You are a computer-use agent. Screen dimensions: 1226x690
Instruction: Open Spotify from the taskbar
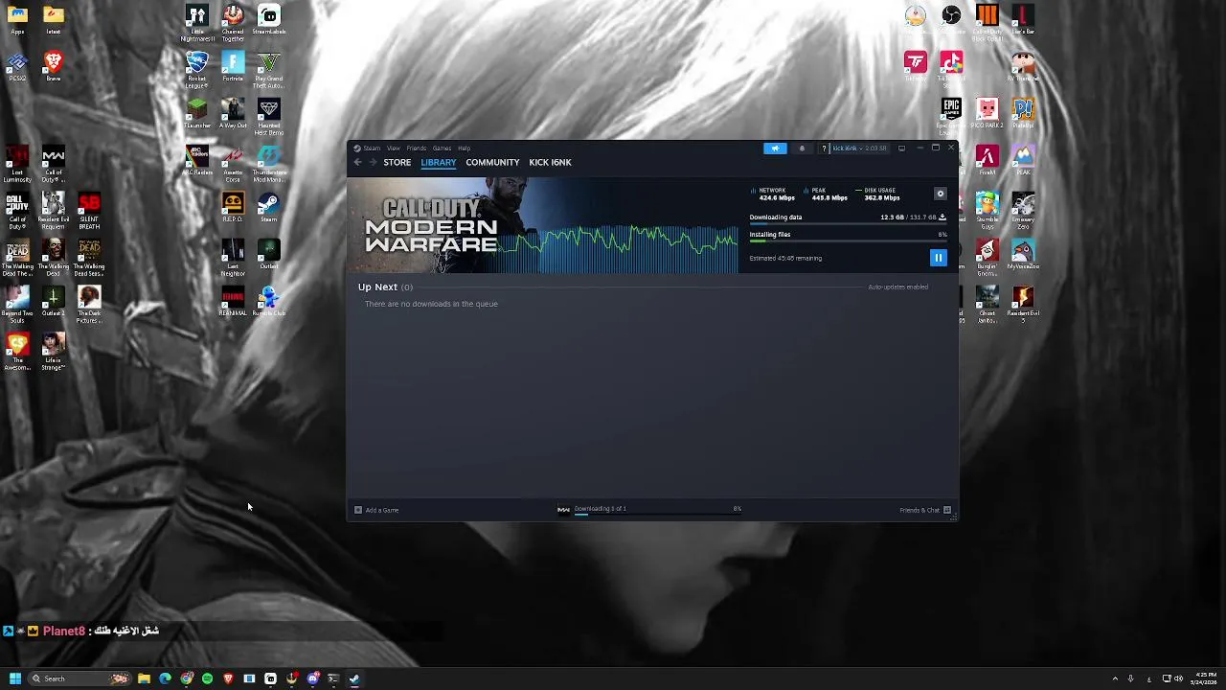pyautogui.click(x=207, y=678)
